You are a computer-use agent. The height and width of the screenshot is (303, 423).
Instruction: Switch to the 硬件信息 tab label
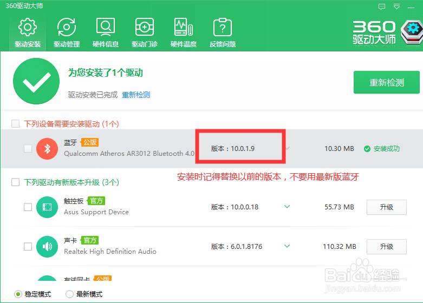click(106, 44)
